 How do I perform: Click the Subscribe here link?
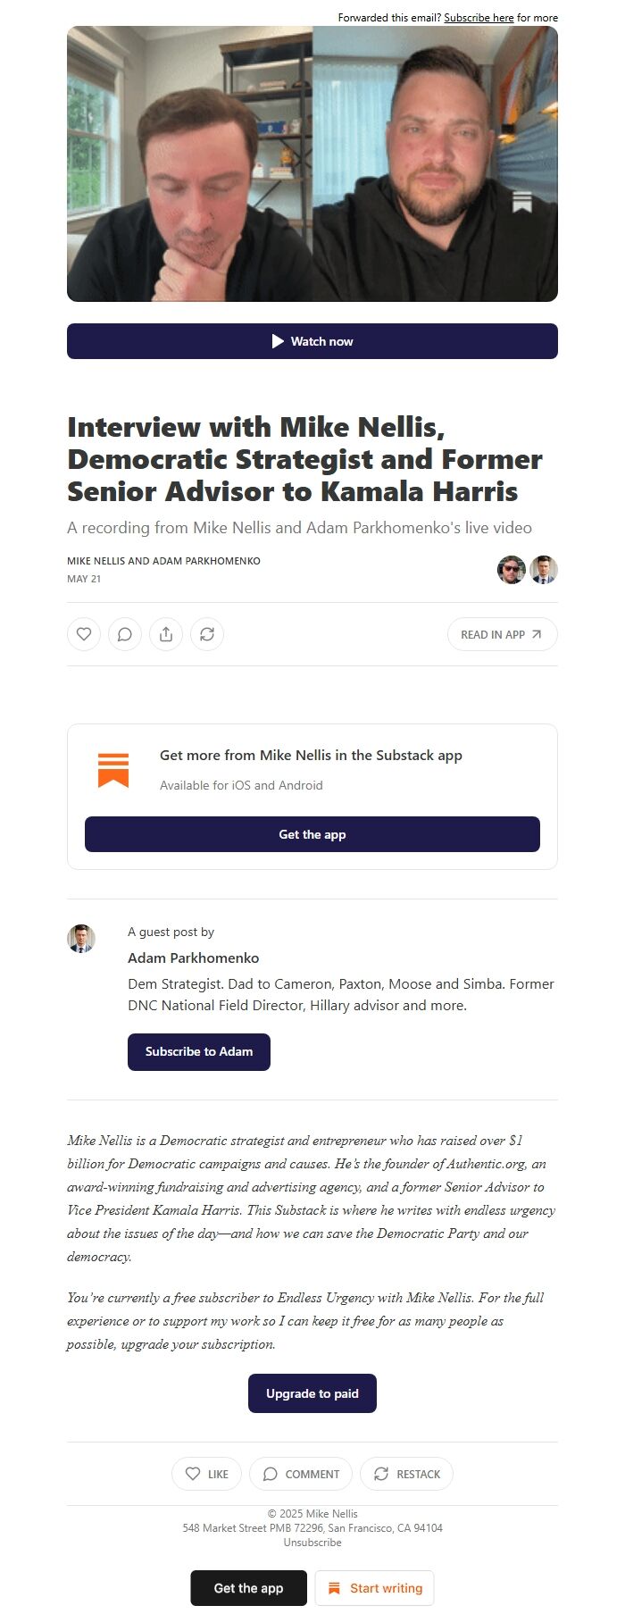[479, 18]
